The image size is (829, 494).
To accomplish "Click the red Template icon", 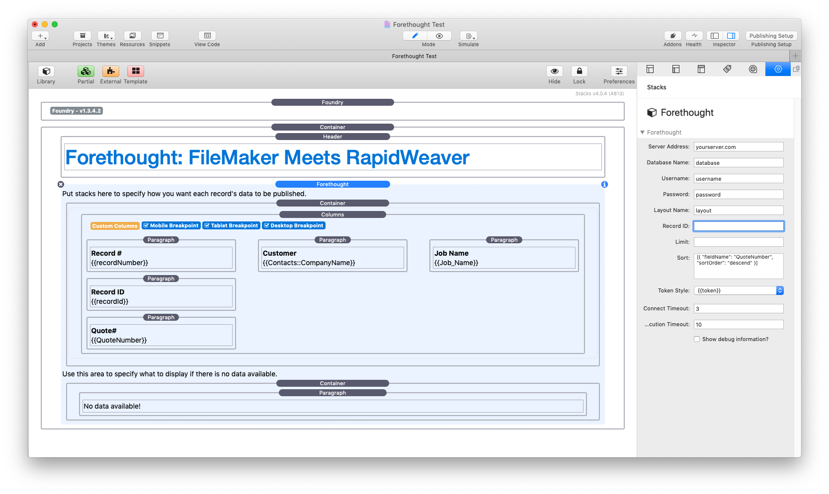I will 136,71.
